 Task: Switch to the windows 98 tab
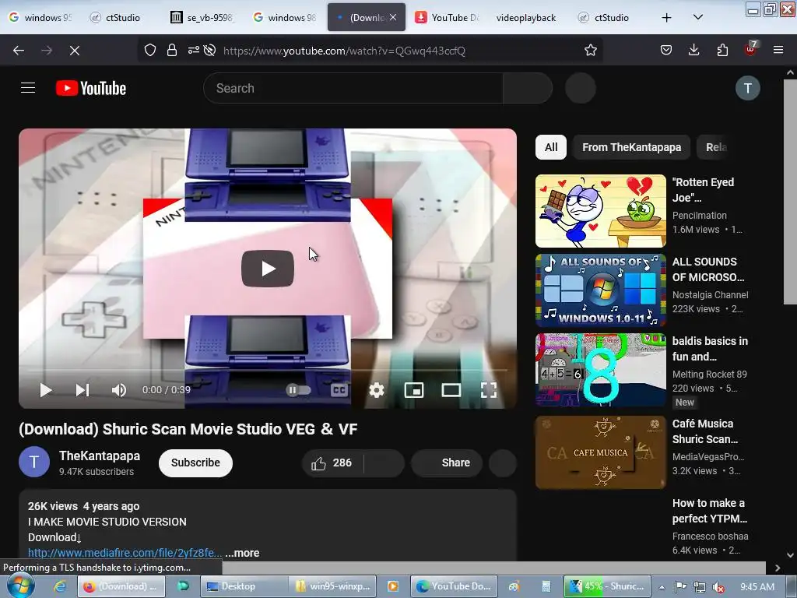pos(285,17)
